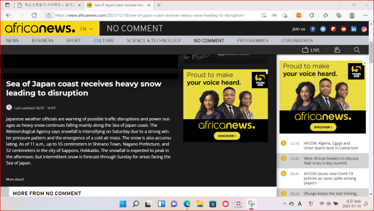Screen dimensions: 374x211
Task: Open Microsoft Store from taskbar
Action: [213, 204]
